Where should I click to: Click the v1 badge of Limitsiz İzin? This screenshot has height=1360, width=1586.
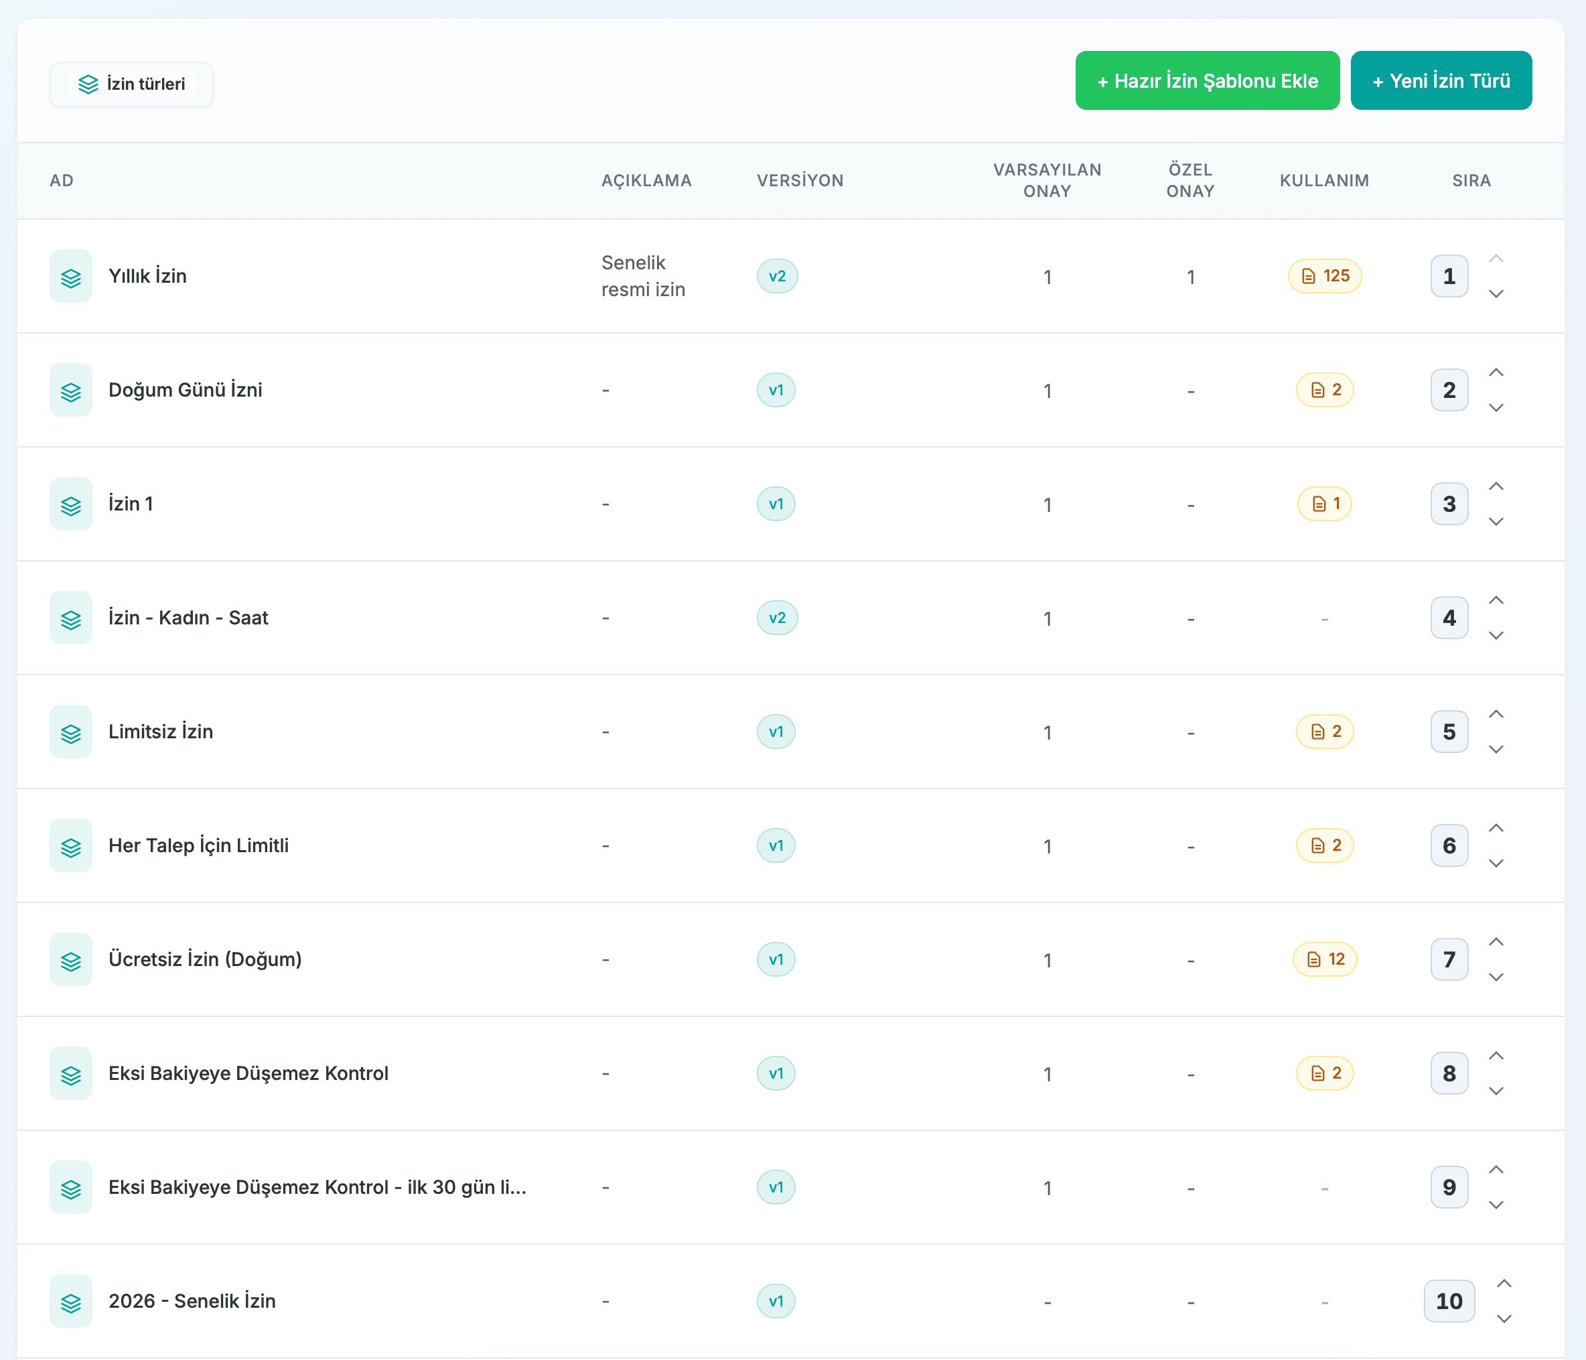[776, 732]
